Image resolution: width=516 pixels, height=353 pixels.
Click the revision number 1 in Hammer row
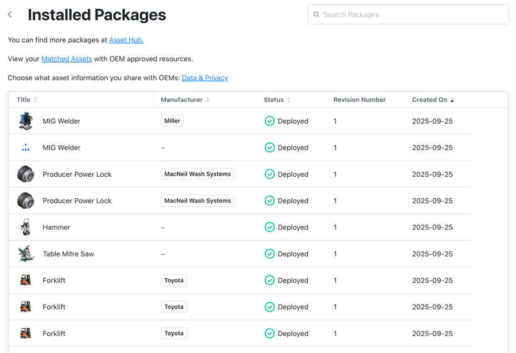click(x=335, y=227)
